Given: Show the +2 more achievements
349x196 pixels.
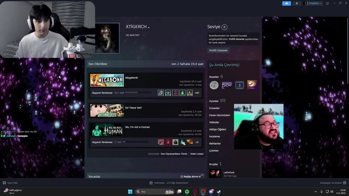Looking at the screenshot, I should pyautogui.click(x=197, y=142).
